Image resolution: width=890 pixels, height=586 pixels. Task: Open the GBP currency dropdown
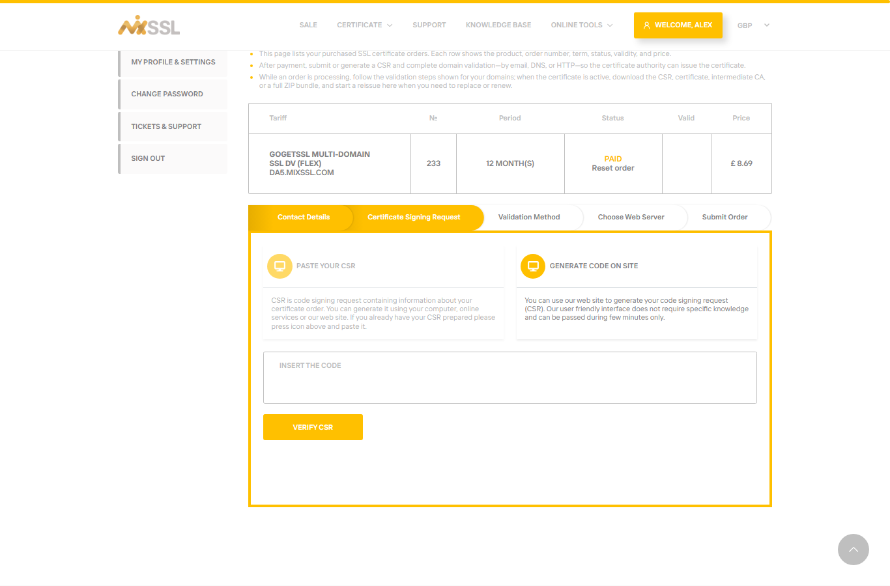(x=753, y=25)
